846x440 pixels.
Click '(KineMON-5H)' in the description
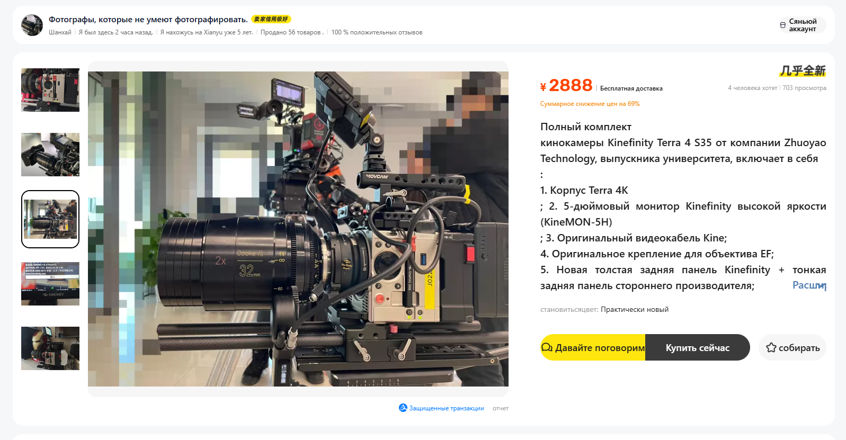click(576, 222)
